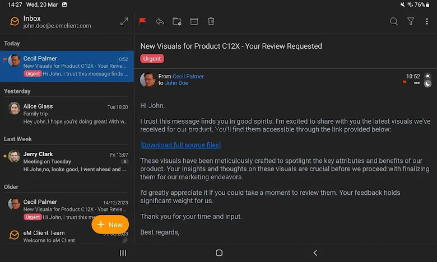Click the Download full source files link
437x262 pixels.
(x=180, y=145)
